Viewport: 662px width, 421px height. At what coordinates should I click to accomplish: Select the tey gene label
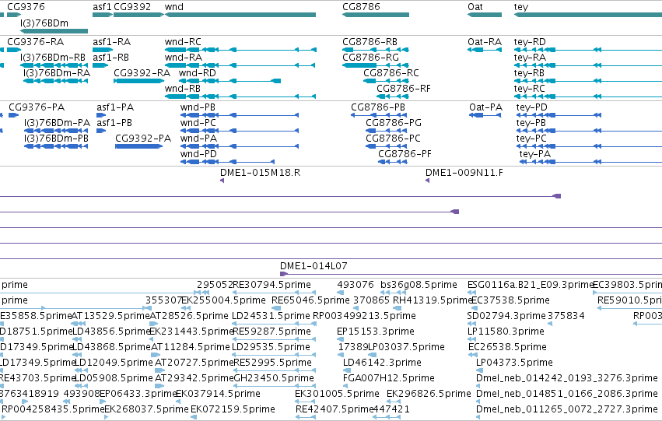[521, 7]
